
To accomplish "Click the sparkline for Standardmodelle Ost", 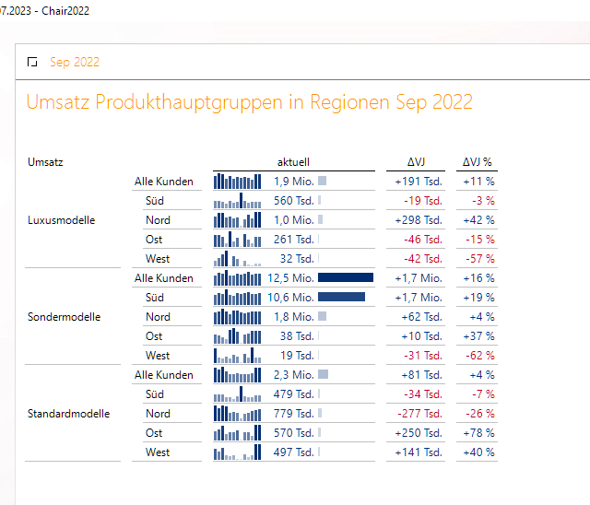I will (x=238, y=433).
